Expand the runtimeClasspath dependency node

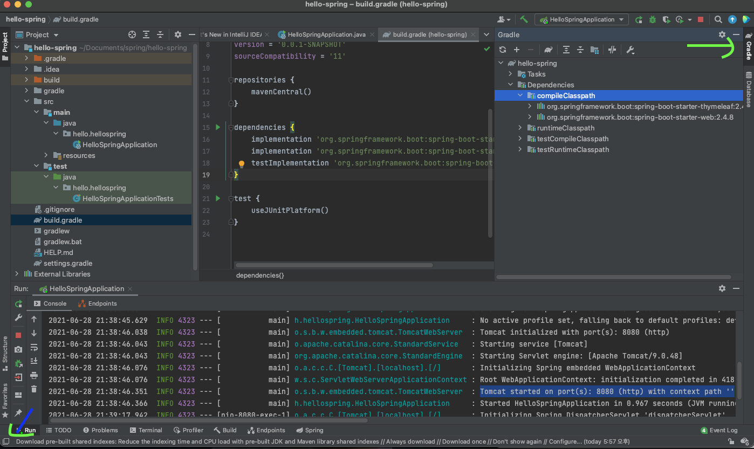(520, 128)
